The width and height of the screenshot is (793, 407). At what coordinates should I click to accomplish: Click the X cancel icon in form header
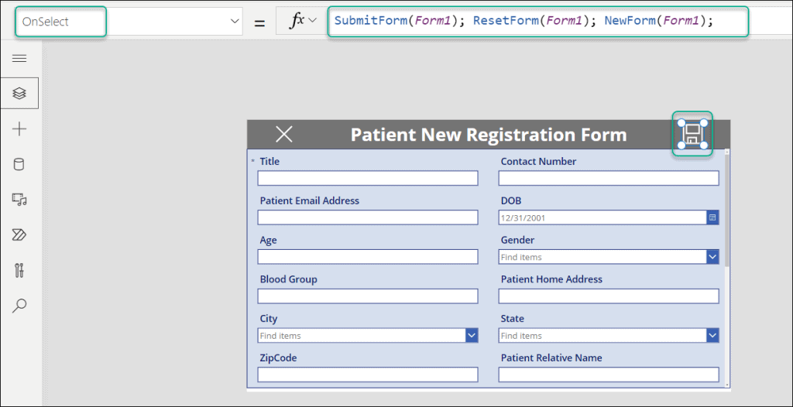coord(283,135)
